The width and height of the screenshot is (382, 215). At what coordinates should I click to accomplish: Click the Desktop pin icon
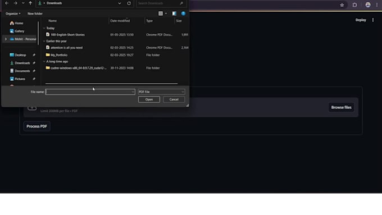34,55
